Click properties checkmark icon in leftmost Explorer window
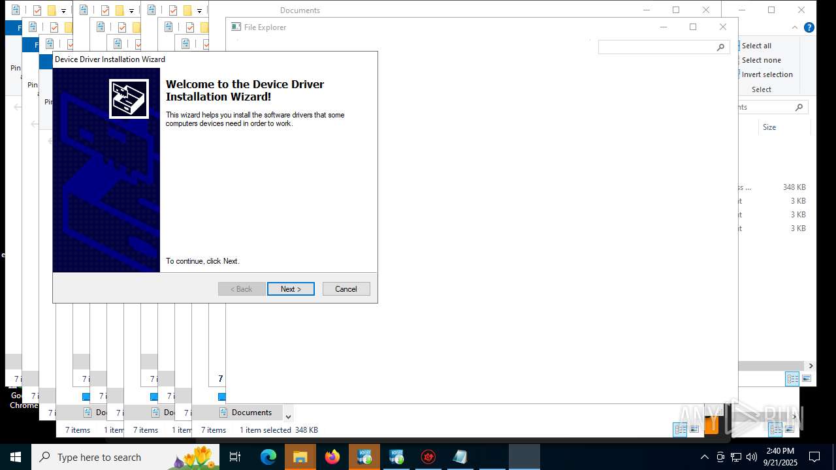The height and width of the screenshot is (470, 836). pyautogui.click(x=37, y=10)
